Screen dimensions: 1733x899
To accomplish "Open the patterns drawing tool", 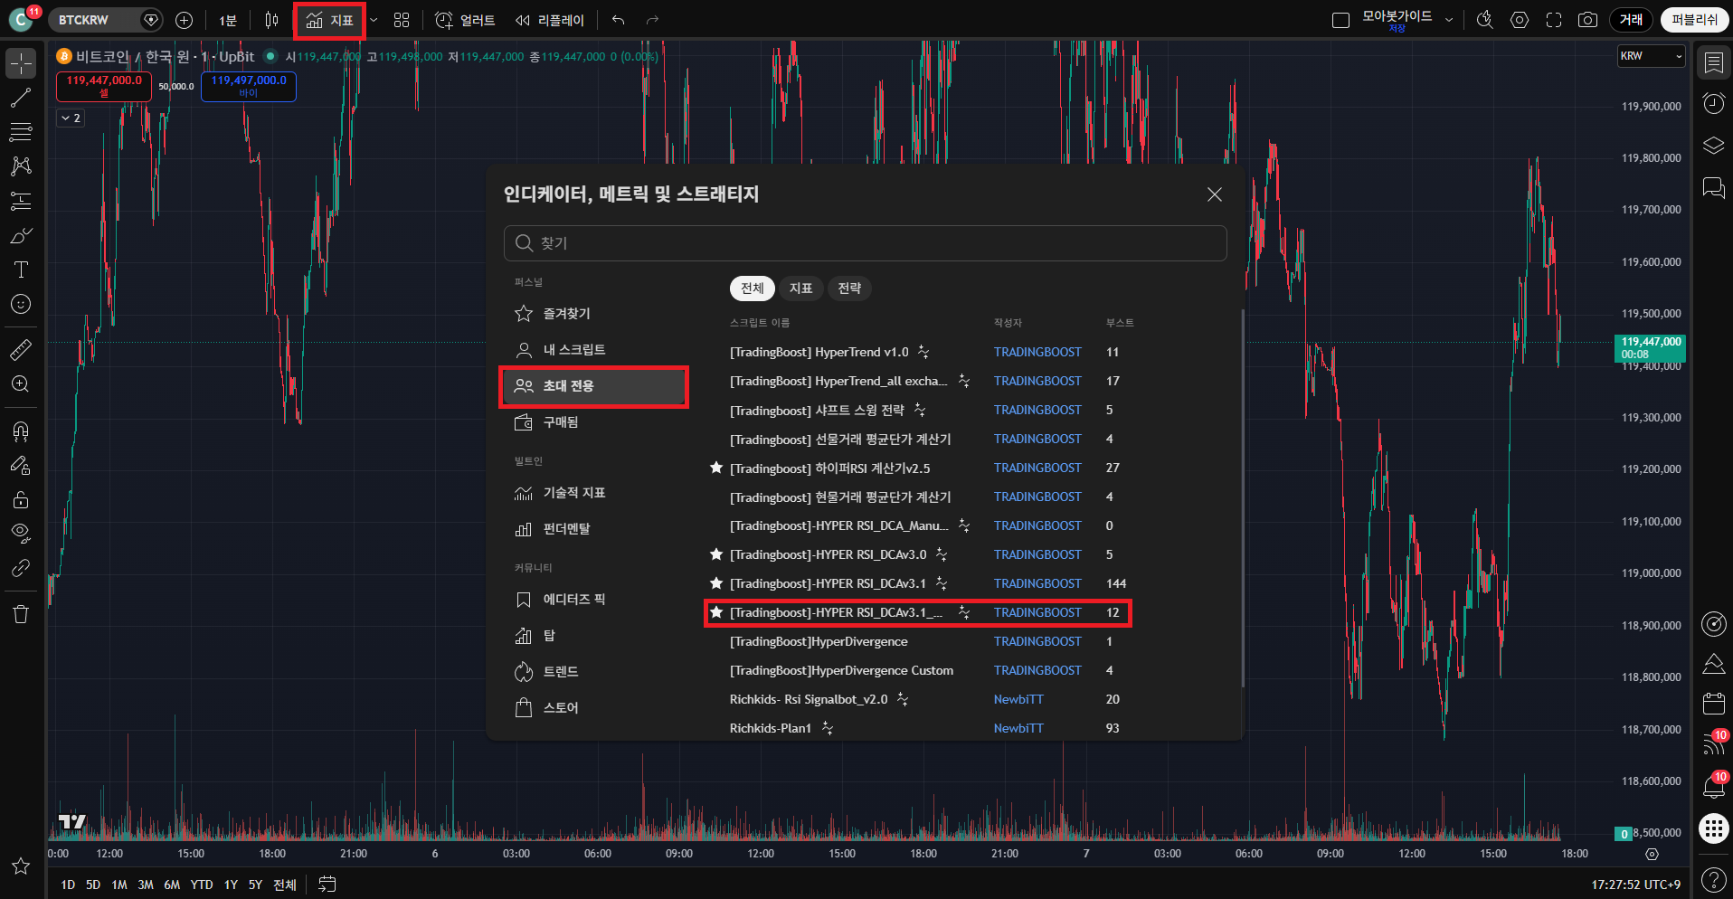I will pos(21,166).
